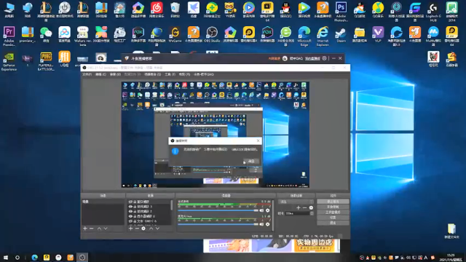The image size is (466, 262).
Task: Move source down in Sources panel
Action: [x=157, y=229]
